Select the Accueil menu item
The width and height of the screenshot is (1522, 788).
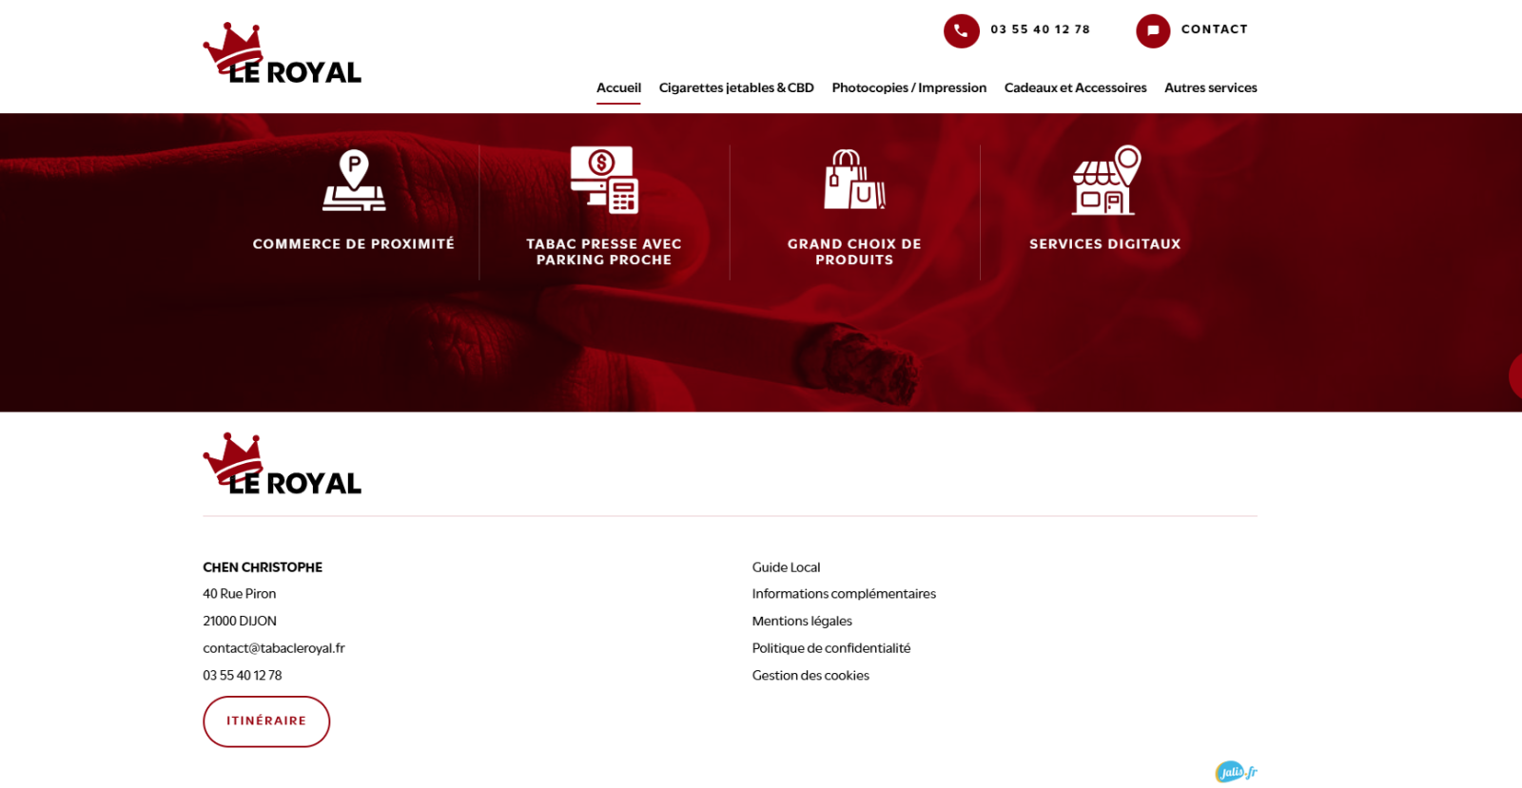[618, 87]
